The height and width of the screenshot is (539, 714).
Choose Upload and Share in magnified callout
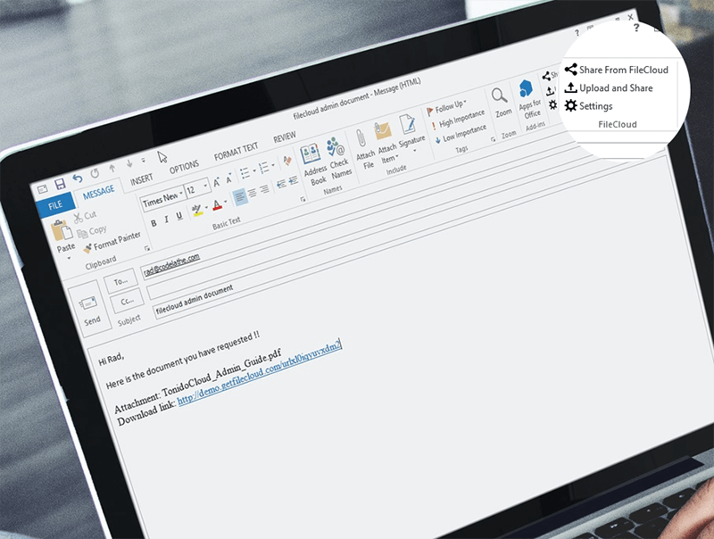[x=609, y=87]
